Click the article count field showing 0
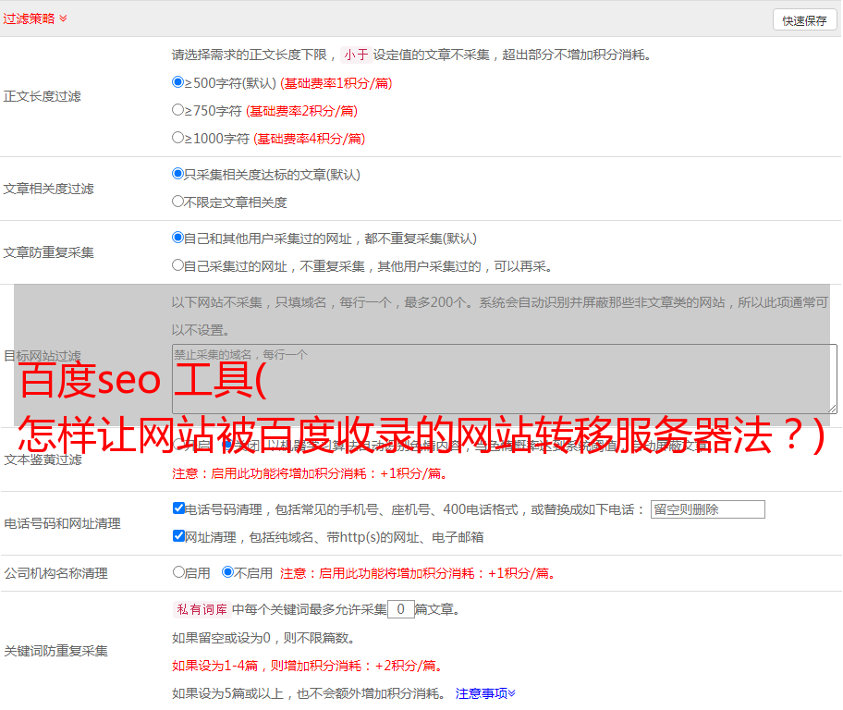Image resolution: width=843 pixels, height=710 pixels. coord(401,609)
